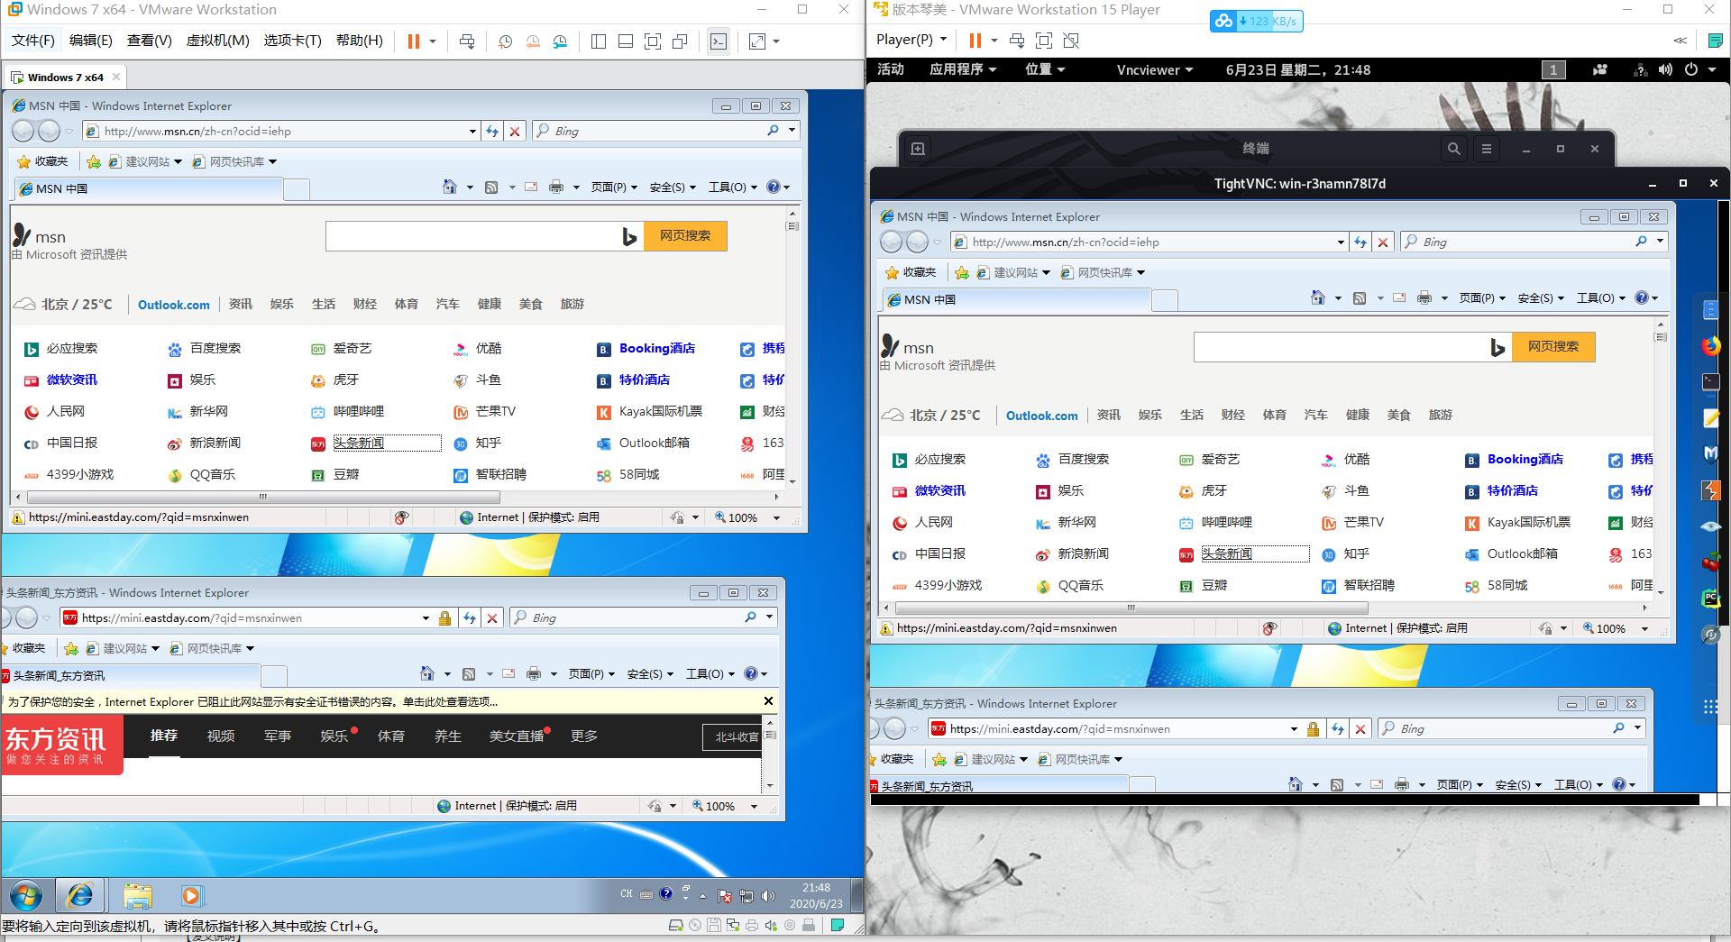Refresh the MSN page in Workstation's browser
The width and height of the screenshot is (1731, 942).
point(492,132)
